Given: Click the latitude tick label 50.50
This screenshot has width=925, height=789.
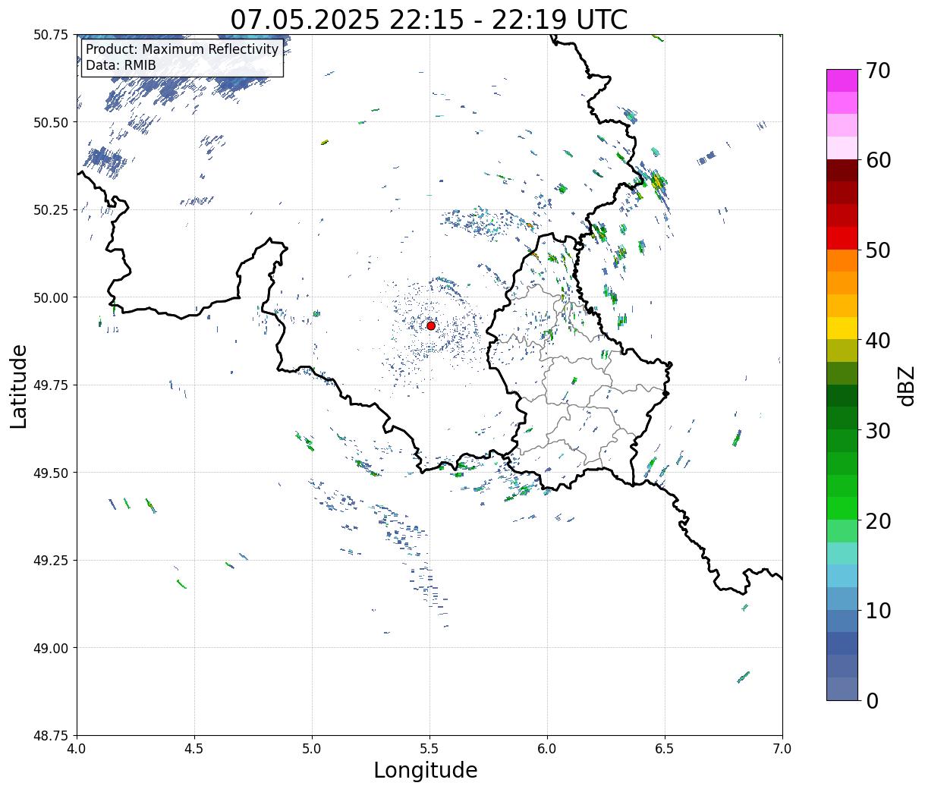Looking at the screenshot, I should coord(51,122).
